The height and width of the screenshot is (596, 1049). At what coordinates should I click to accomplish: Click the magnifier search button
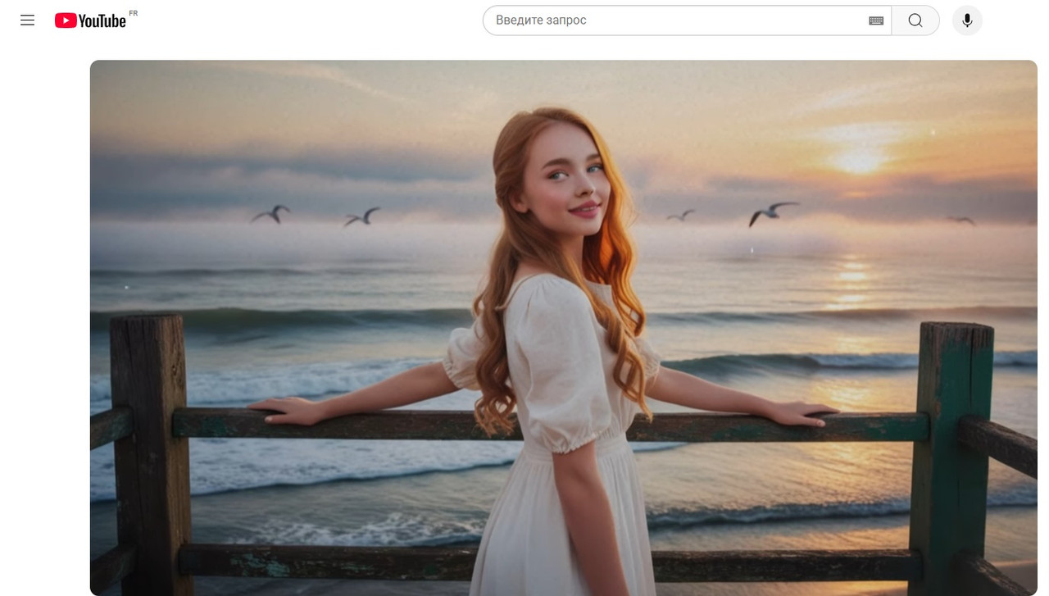pos(915,20)
